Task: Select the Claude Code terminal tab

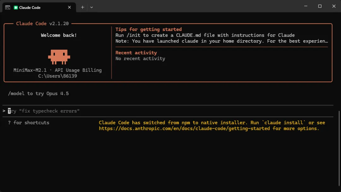Action: (39, 7)
